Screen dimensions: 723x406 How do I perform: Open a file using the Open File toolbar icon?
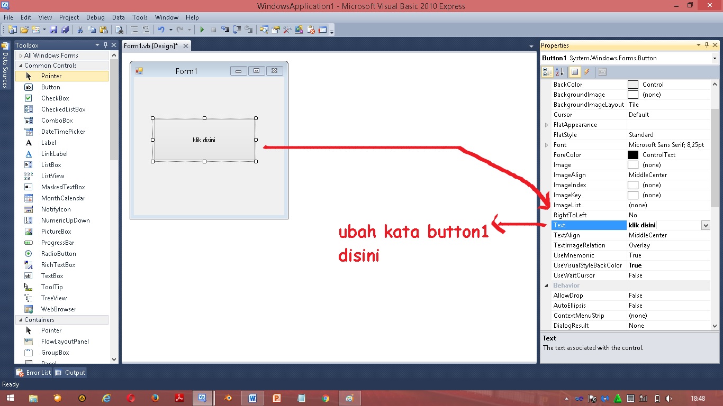coord(24,29)
